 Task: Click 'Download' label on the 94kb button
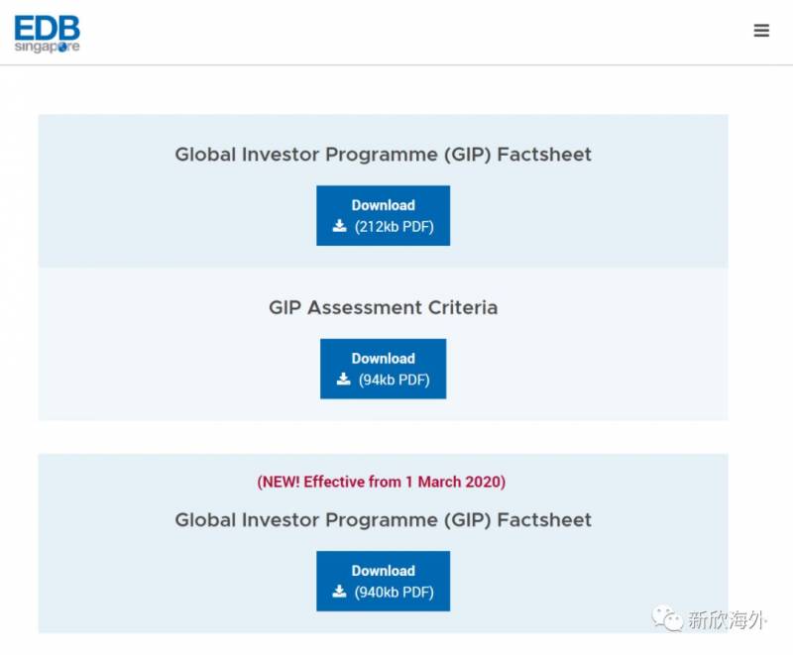[383, 359]
